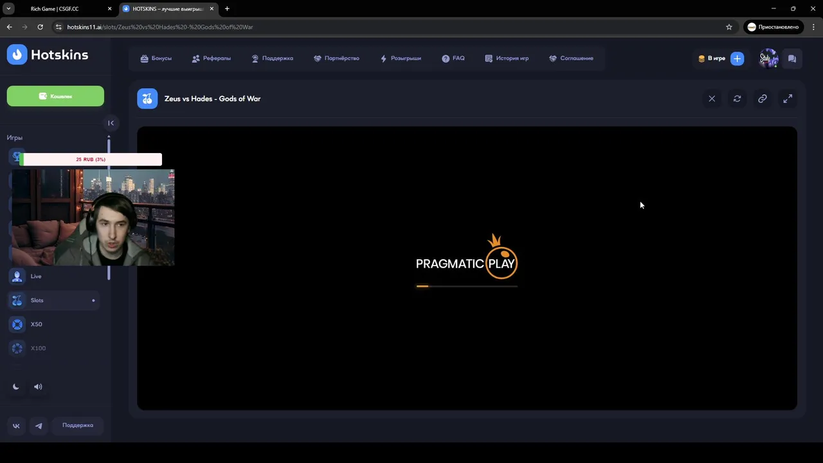Reload the browser page

[40, 27]
